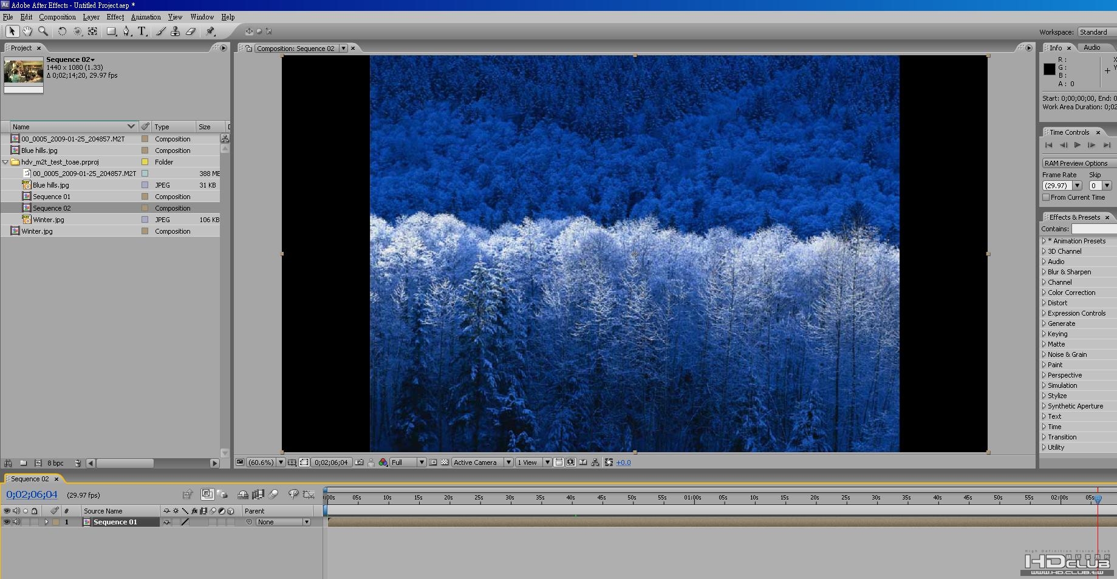
Task: Delete selected project items via trash icon
Action: [78, 463]
